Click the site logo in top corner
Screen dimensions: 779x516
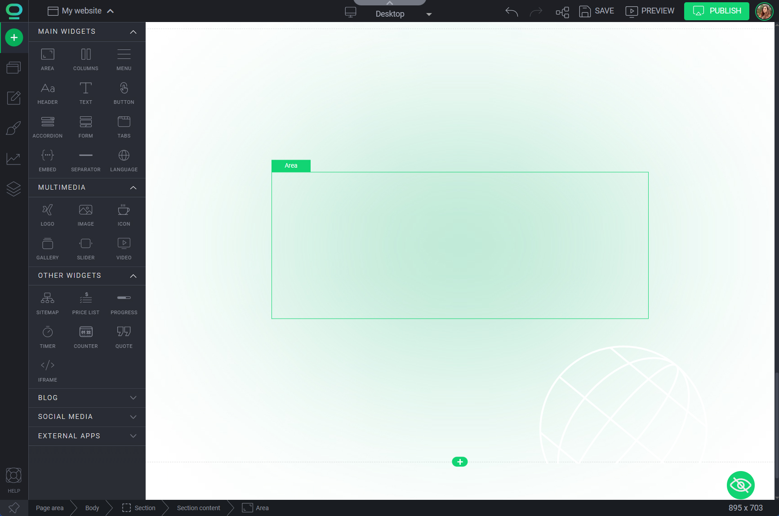(x=14, y=11)
